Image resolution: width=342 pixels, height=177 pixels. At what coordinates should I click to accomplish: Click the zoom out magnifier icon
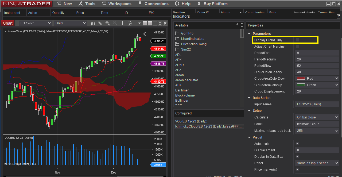coord(115,23)
